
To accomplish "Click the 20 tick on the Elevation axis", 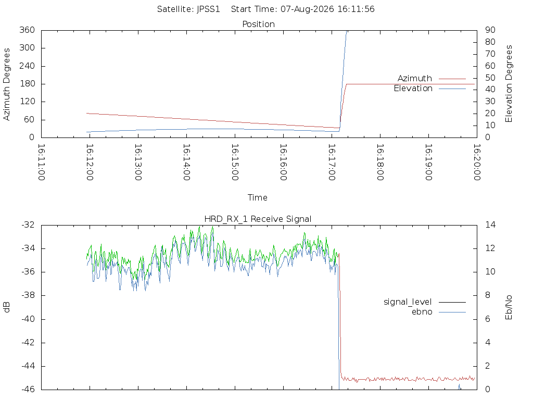I will pos(490,114).
